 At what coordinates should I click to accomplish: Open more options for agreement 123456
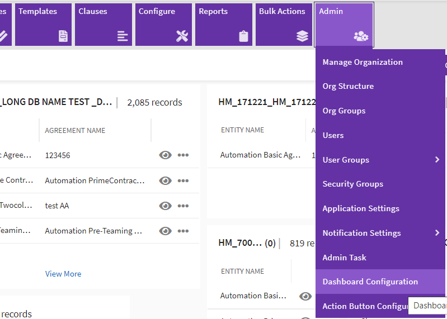tap(183, 155)
